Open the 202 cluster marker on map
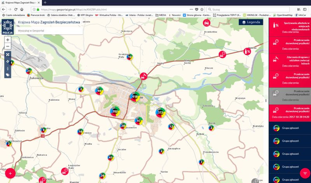 tap(115, 112)
